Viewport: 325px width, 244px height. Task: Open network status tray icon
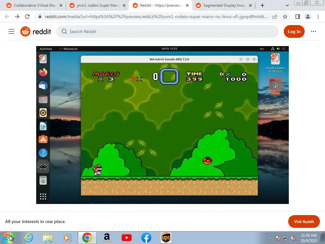[285, 238]
